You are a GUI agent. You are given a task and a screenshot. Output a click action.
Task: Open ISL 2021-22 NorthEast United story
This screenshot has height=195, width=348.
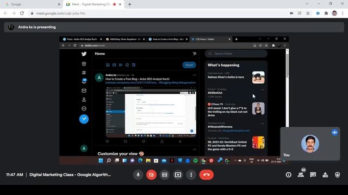click(236, 144)
